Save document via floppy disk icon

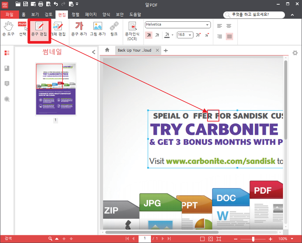(25, 4)
